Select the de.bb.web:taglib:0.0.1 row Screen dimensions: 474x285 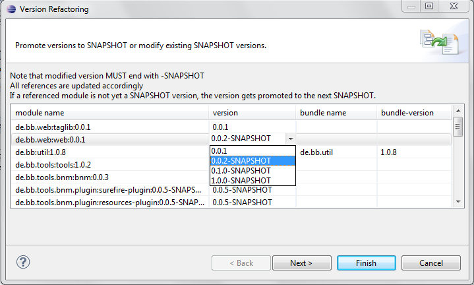[231, 127]
